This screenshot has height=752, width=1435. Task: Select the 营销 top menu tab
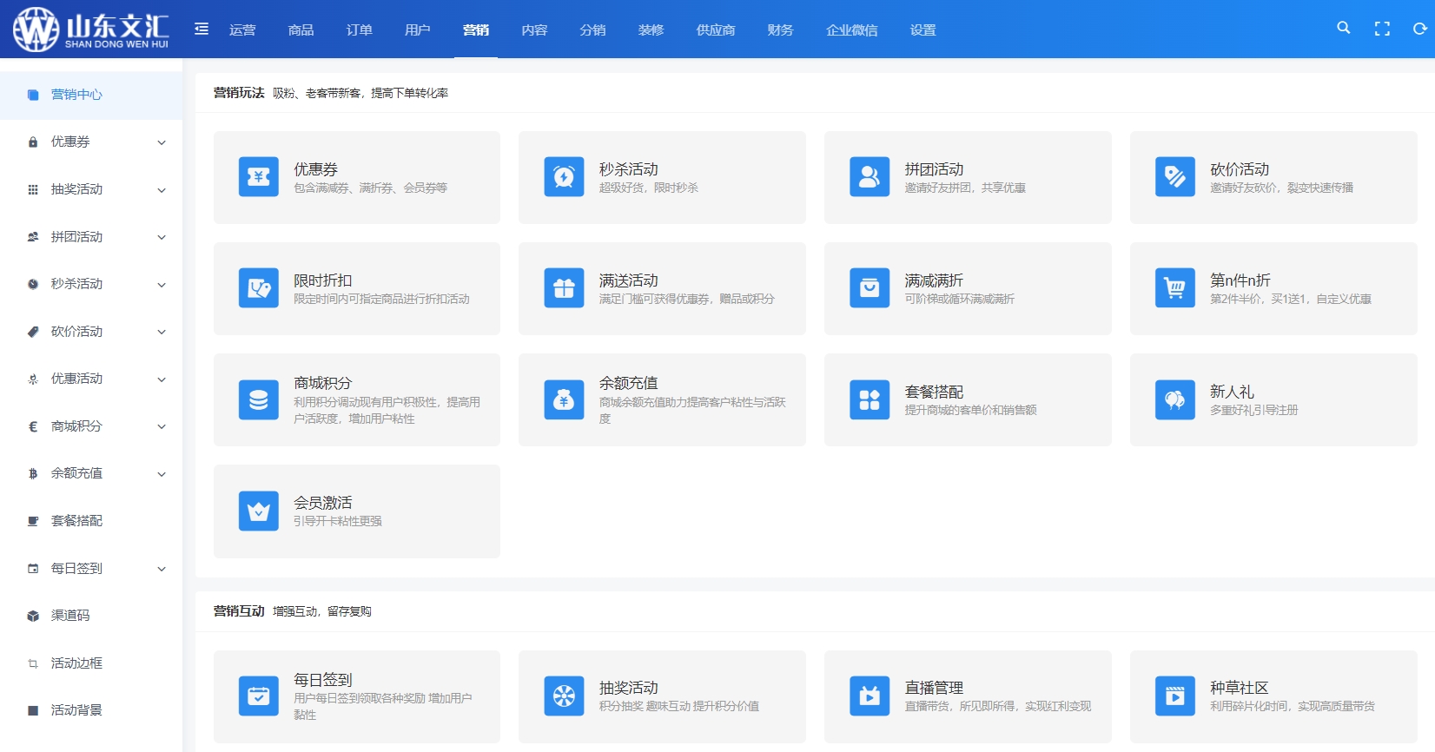pos(476,30)
